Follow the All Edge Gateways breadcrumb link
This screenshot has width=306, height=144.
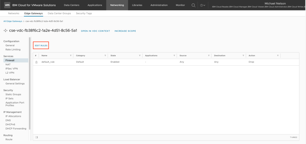[13, 21]
